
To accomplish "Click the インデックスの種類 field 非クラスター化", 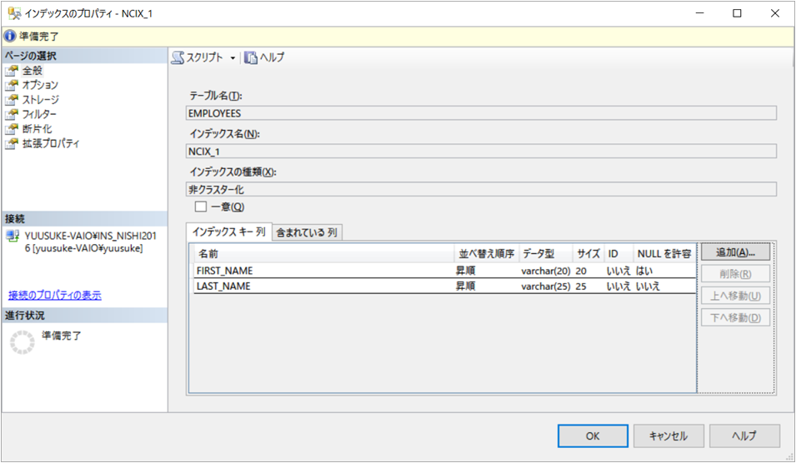I will (481, 189).
